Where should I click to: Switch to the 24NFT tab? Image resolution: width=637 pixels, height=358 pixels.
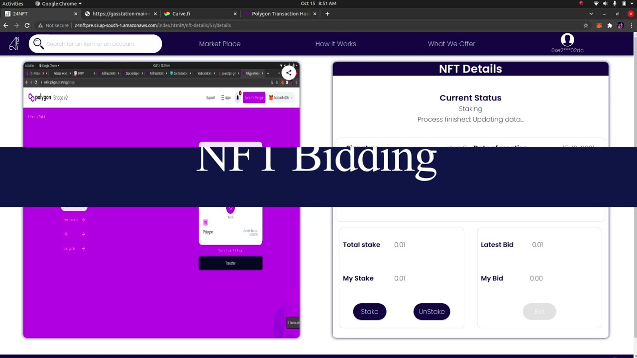pyautogui.click(x=40, y=14)
